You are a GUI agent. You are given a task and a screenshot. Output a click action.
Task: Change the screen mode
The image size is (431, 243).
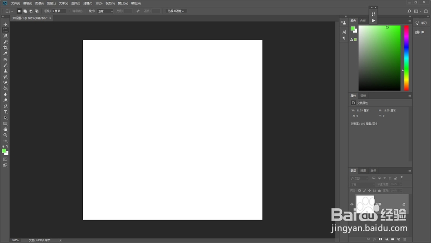pos(5,165)
